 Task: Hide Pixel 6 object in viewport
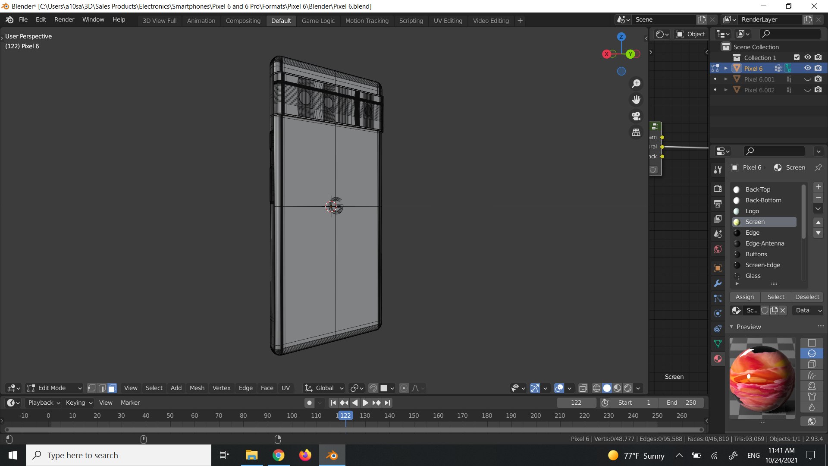[x=807, y=68]
